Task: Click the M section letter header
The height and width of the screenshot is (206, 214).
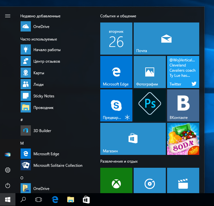Action: pos(22,143)
